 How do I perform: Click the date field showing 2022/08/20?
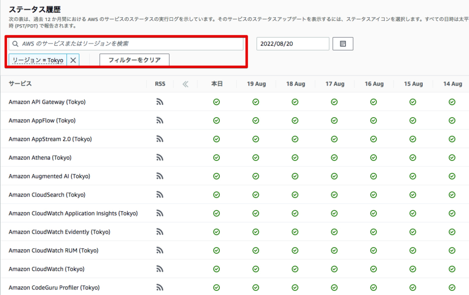click(293, 44)
